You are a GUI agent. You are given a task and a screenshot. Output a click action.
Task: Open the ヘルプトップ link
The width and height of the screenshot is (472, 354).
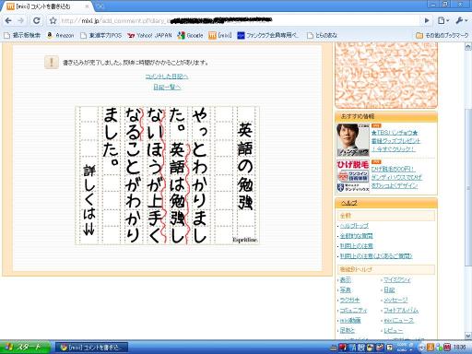tap(354, 226)
